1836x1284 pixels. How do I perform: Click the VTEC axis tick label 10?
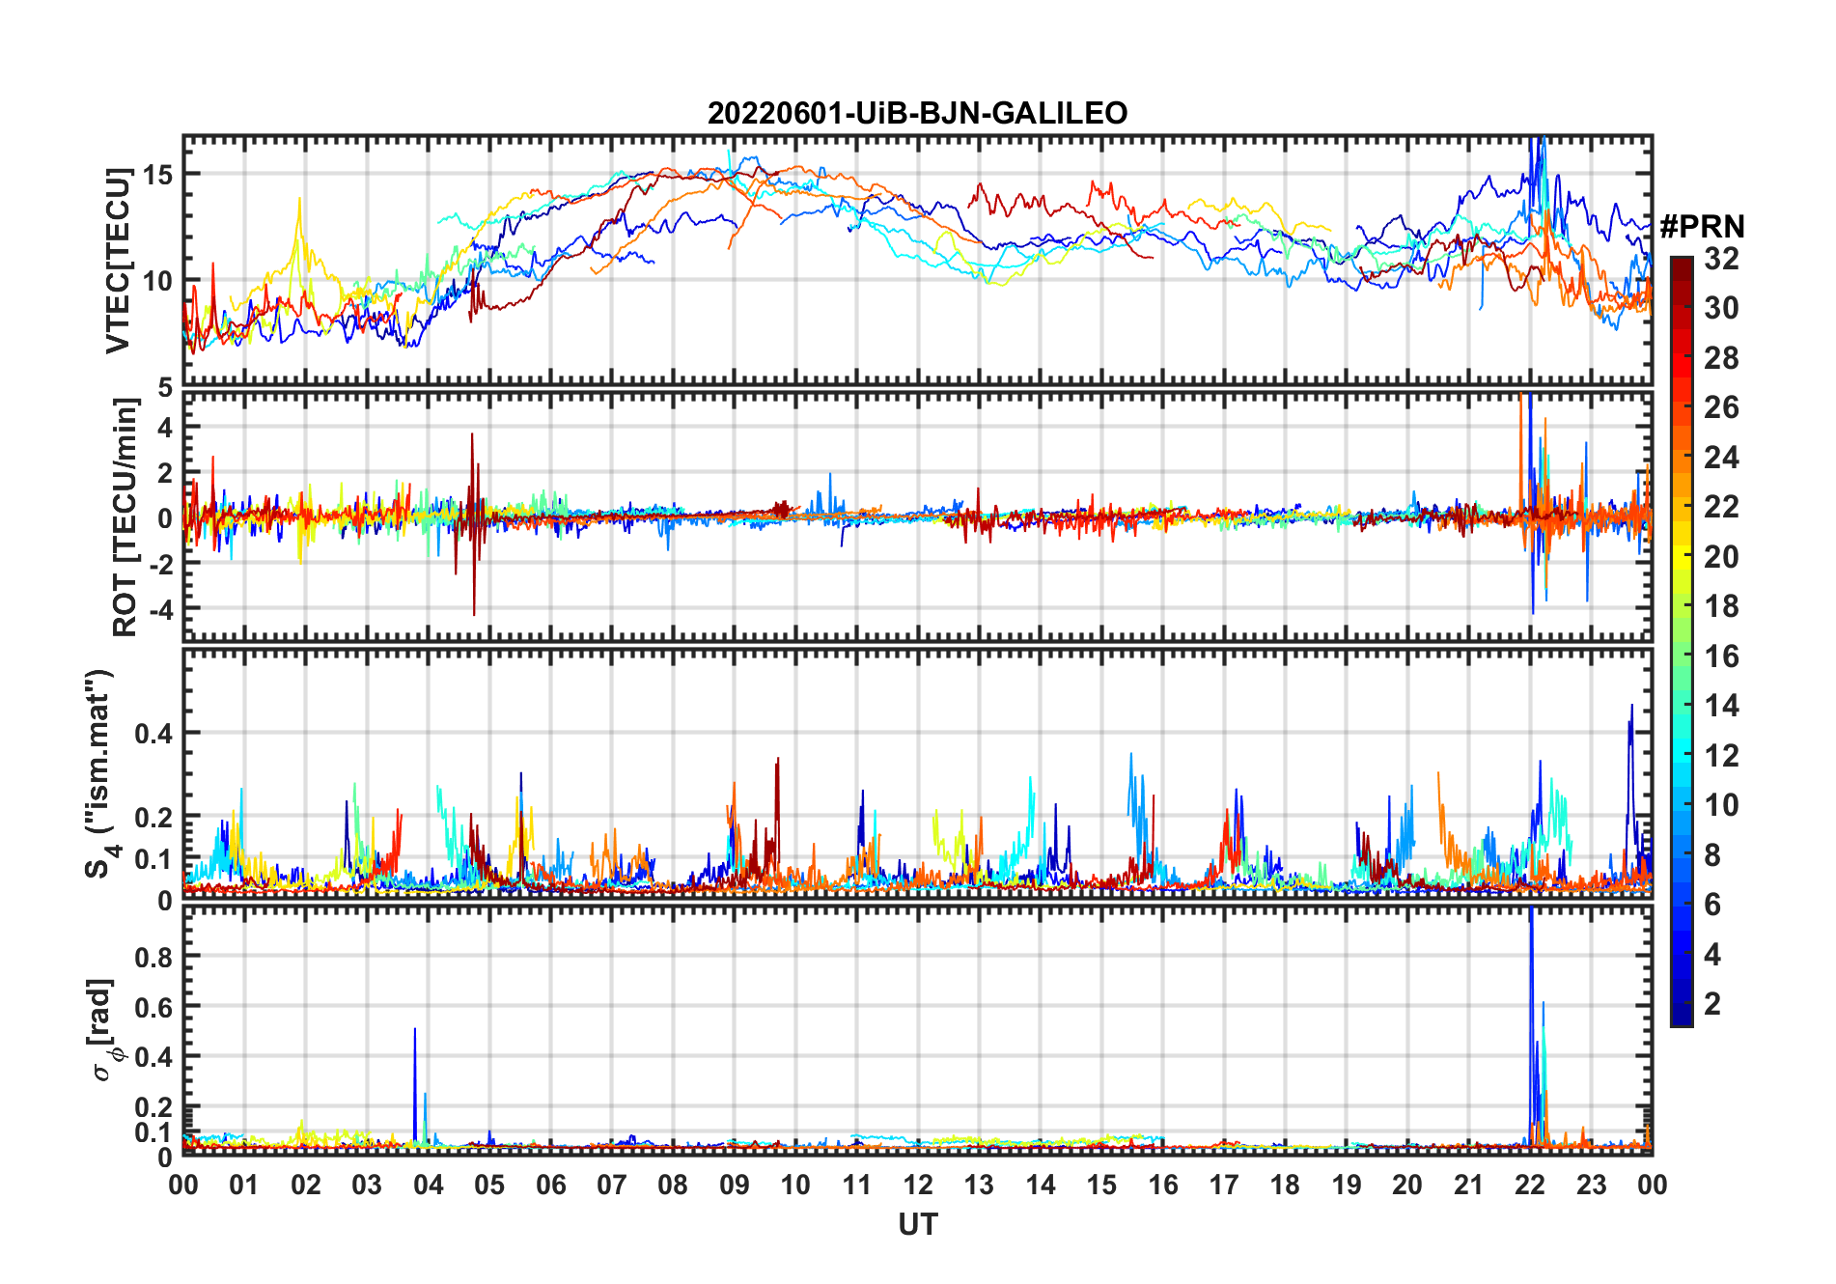(157, 281)
